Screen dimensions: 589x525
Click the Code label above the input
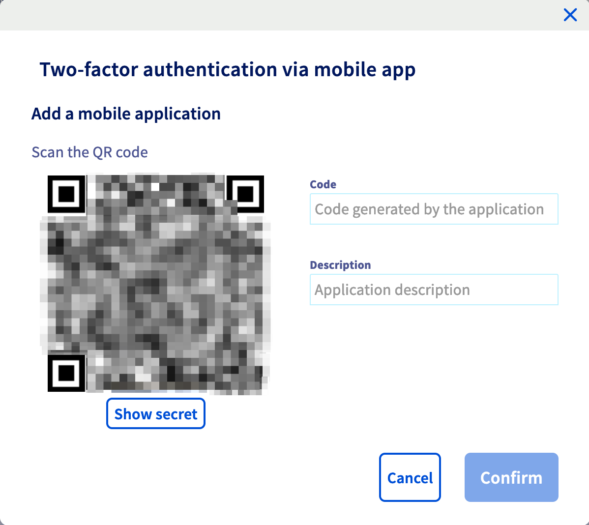click(x=323, y=184)
